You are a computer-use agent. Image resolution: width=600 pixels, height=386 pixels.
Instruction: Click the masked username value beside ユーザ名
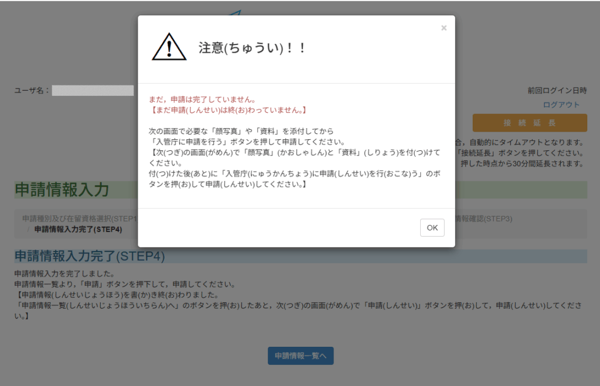(93, 91)
